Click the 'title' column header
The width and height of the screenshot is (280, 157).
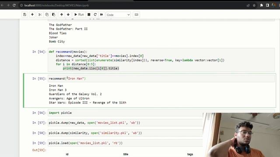126,154
